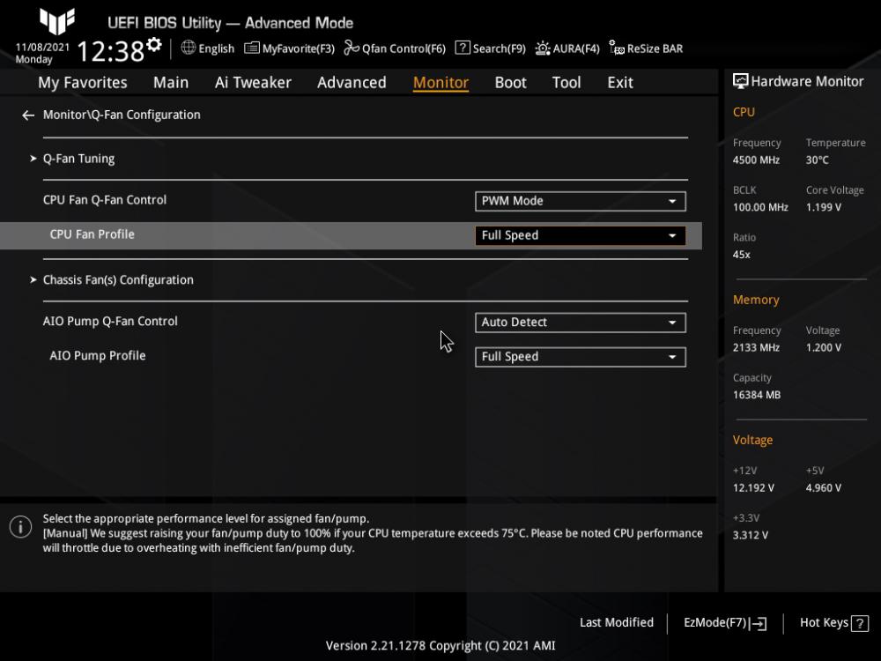Click Monitor\Q-Fan Configuration breadcrumb text
881x661 pixels.
[122, 115]
